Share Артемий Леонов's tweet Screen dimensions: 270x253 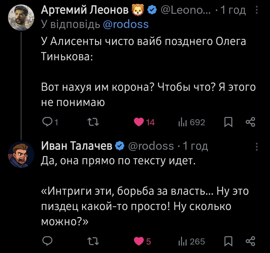(250, 122)
